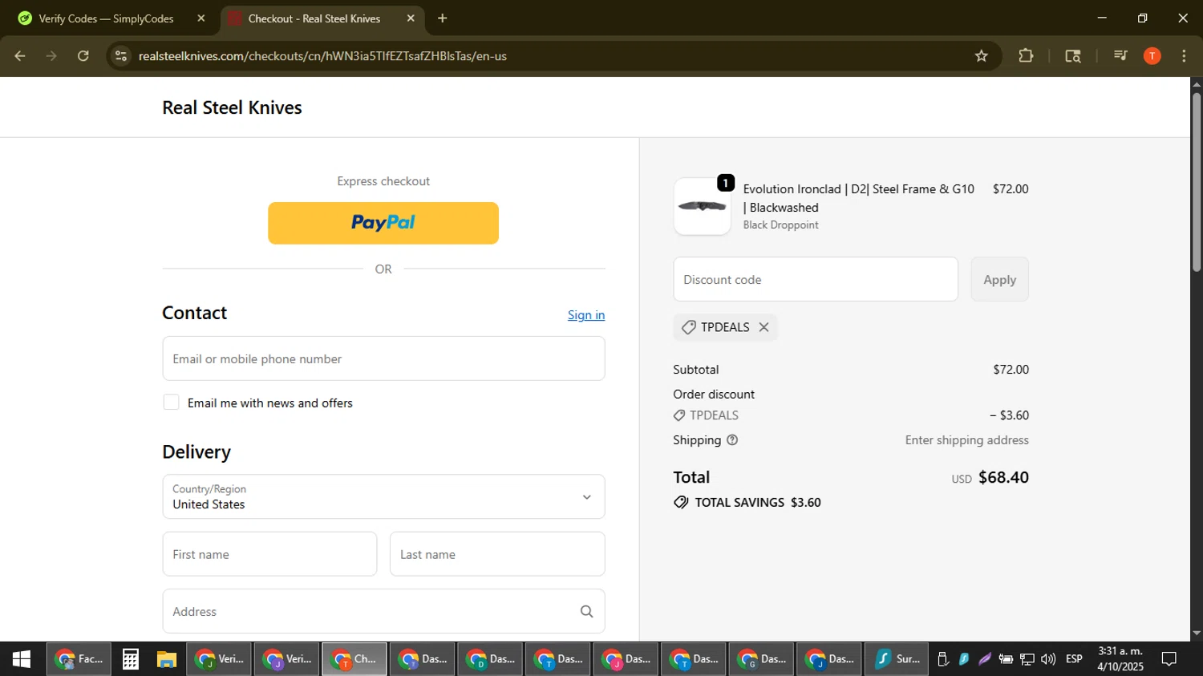The width and height of the screenshot is (1203, 676).
Task: Switch the ESP input language indicator
Action: click(1074, 659)
